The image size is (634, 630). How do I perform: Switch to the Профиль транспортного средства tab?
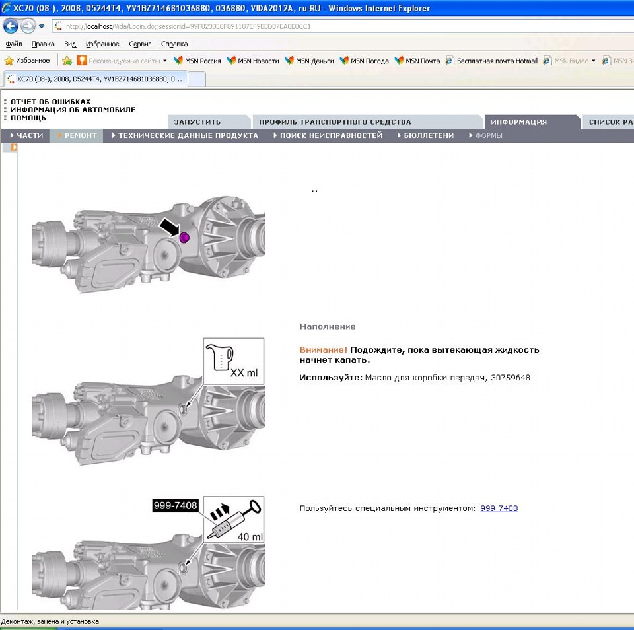tap(335, 122)
